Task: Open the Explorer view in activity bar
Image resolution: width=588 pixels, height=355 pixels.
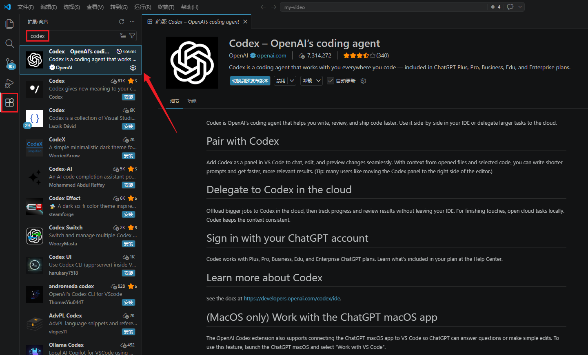Action: coord(9,24)
